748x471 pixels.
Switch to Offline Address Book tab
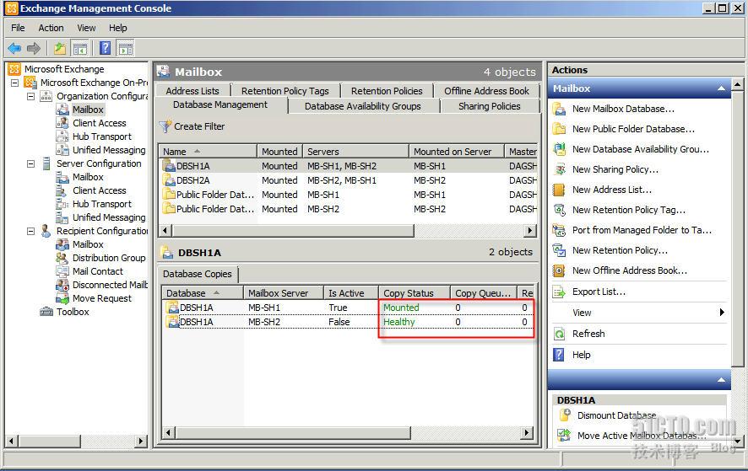486,91
